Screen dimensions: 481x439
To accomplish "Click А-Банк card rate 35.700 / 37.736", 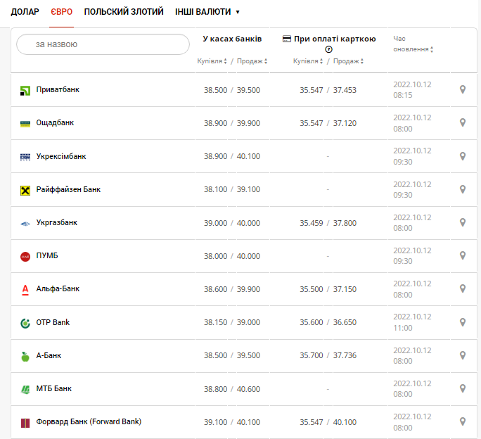I will [x=328, y=356].
